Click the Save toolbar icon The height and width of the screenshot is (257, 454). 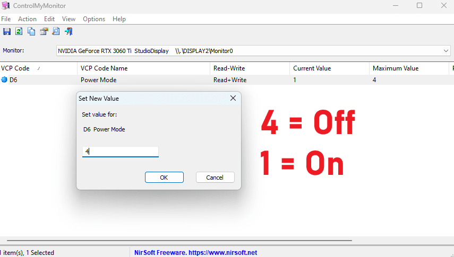tap(6, 32)
